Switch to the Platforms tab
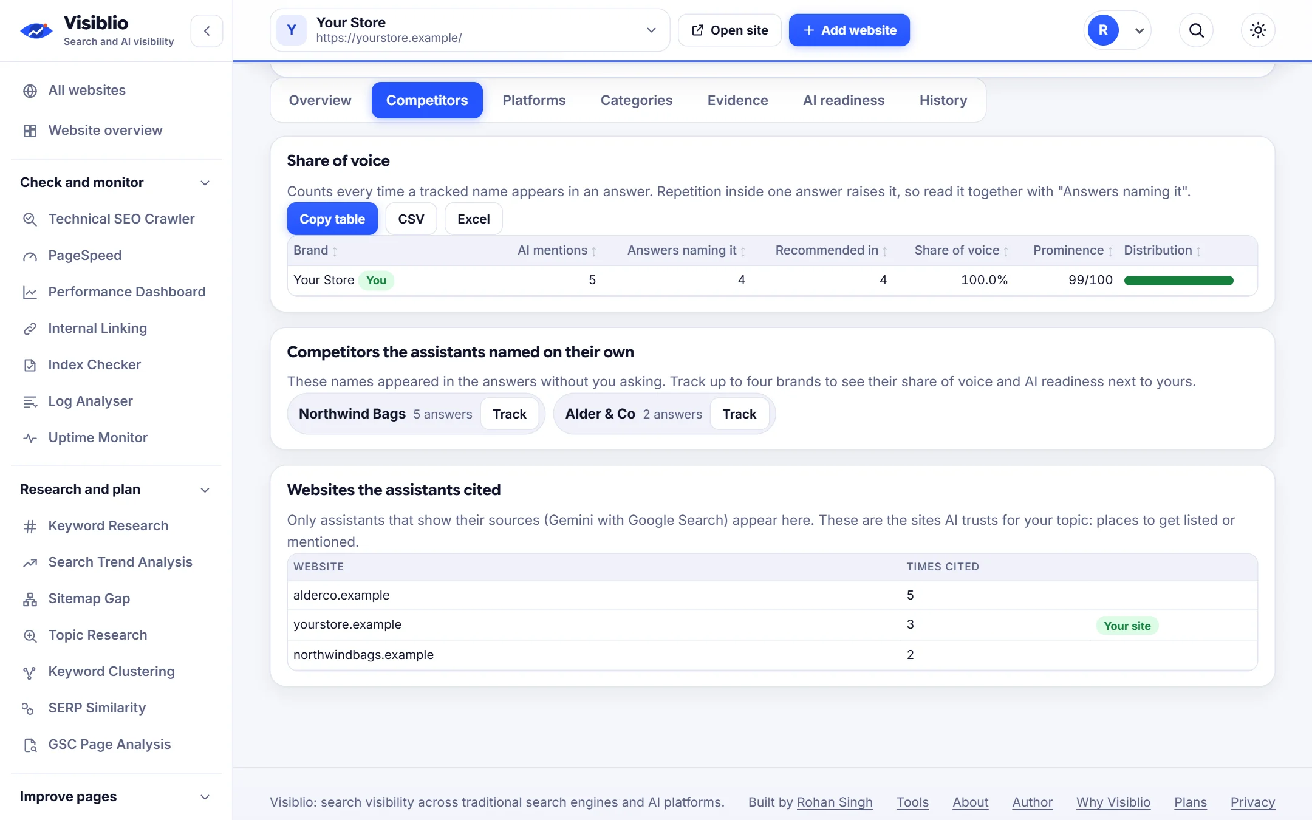Viewport: 1312px width, 820px height. pyautogui.click(x=534, y=100)
